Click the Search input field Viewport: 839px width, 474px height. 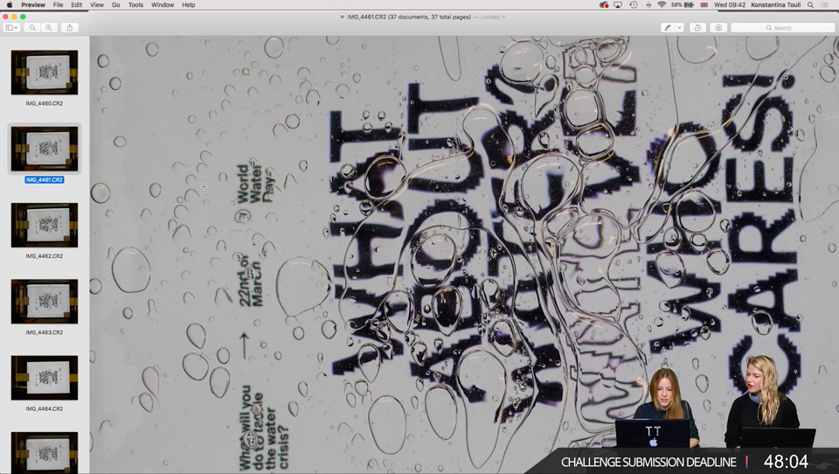(781, 27)
